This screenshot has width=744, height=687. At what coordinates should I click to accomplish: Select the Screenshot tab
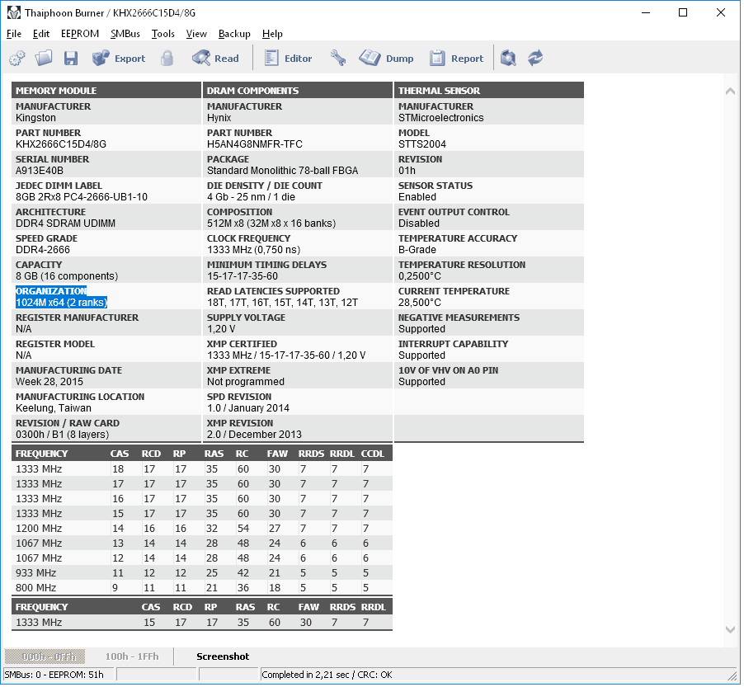[x=223, y=656]
